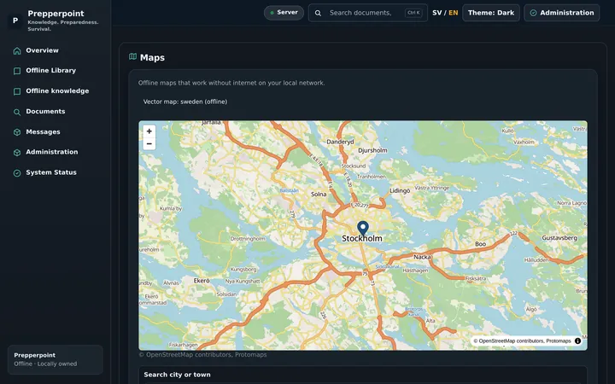
Task: Click the Nacka label on the map
Action: point(422,257)
